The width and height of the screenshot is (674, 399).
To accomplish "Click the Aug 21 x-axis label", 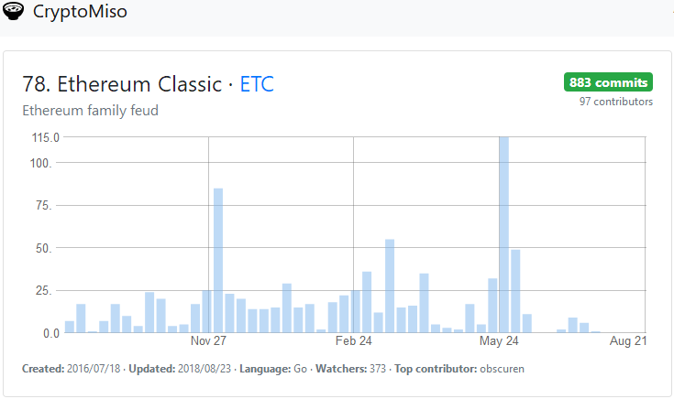I will pos(629,341).
